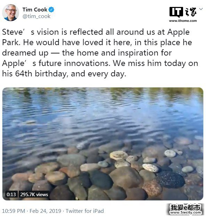206x217 pixels.
Task: Open the @tim_cook handle
Action: [36, 16]
